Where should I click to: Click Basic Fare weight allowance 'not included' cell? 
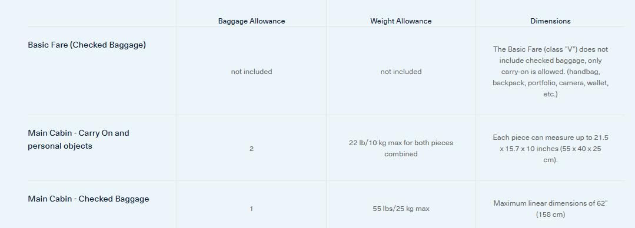(401, 72)
